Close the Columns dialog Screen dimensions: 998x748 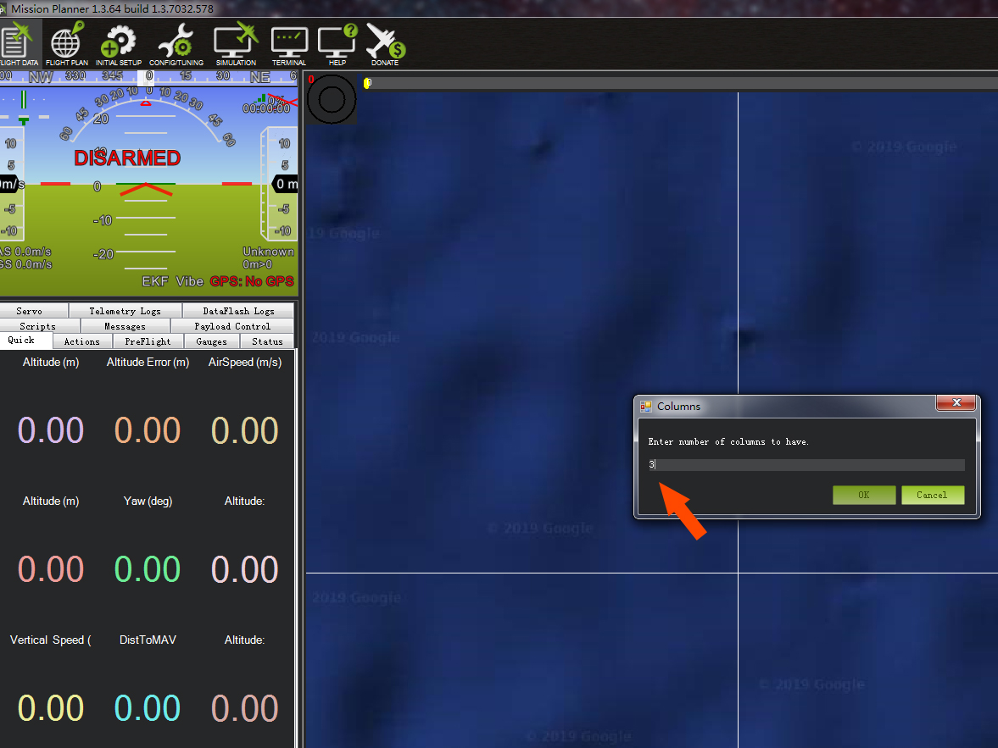click(x=956, y=402)
